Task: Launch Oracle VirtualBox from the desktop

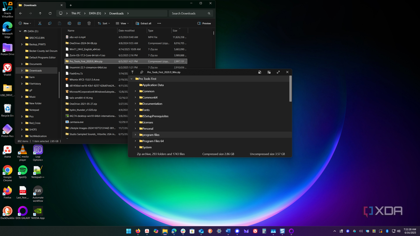Action: coord(8,10)
